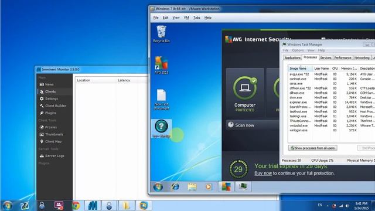Click Show processes from all users

(313, 148)
